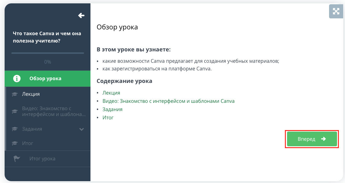Select Обзор урока in the sidebar

pos(48,79)
